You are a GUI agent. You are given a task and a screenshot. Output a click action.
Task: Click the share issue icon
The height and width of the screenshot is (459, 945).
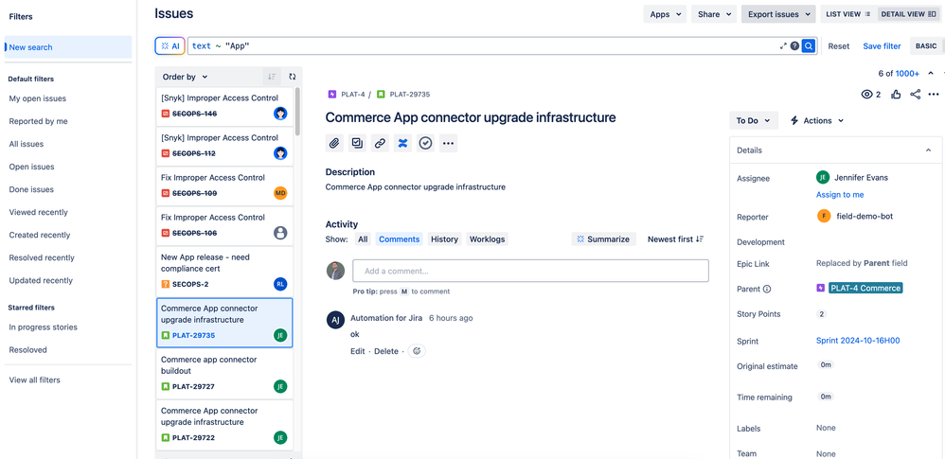(x=916, y=94)
